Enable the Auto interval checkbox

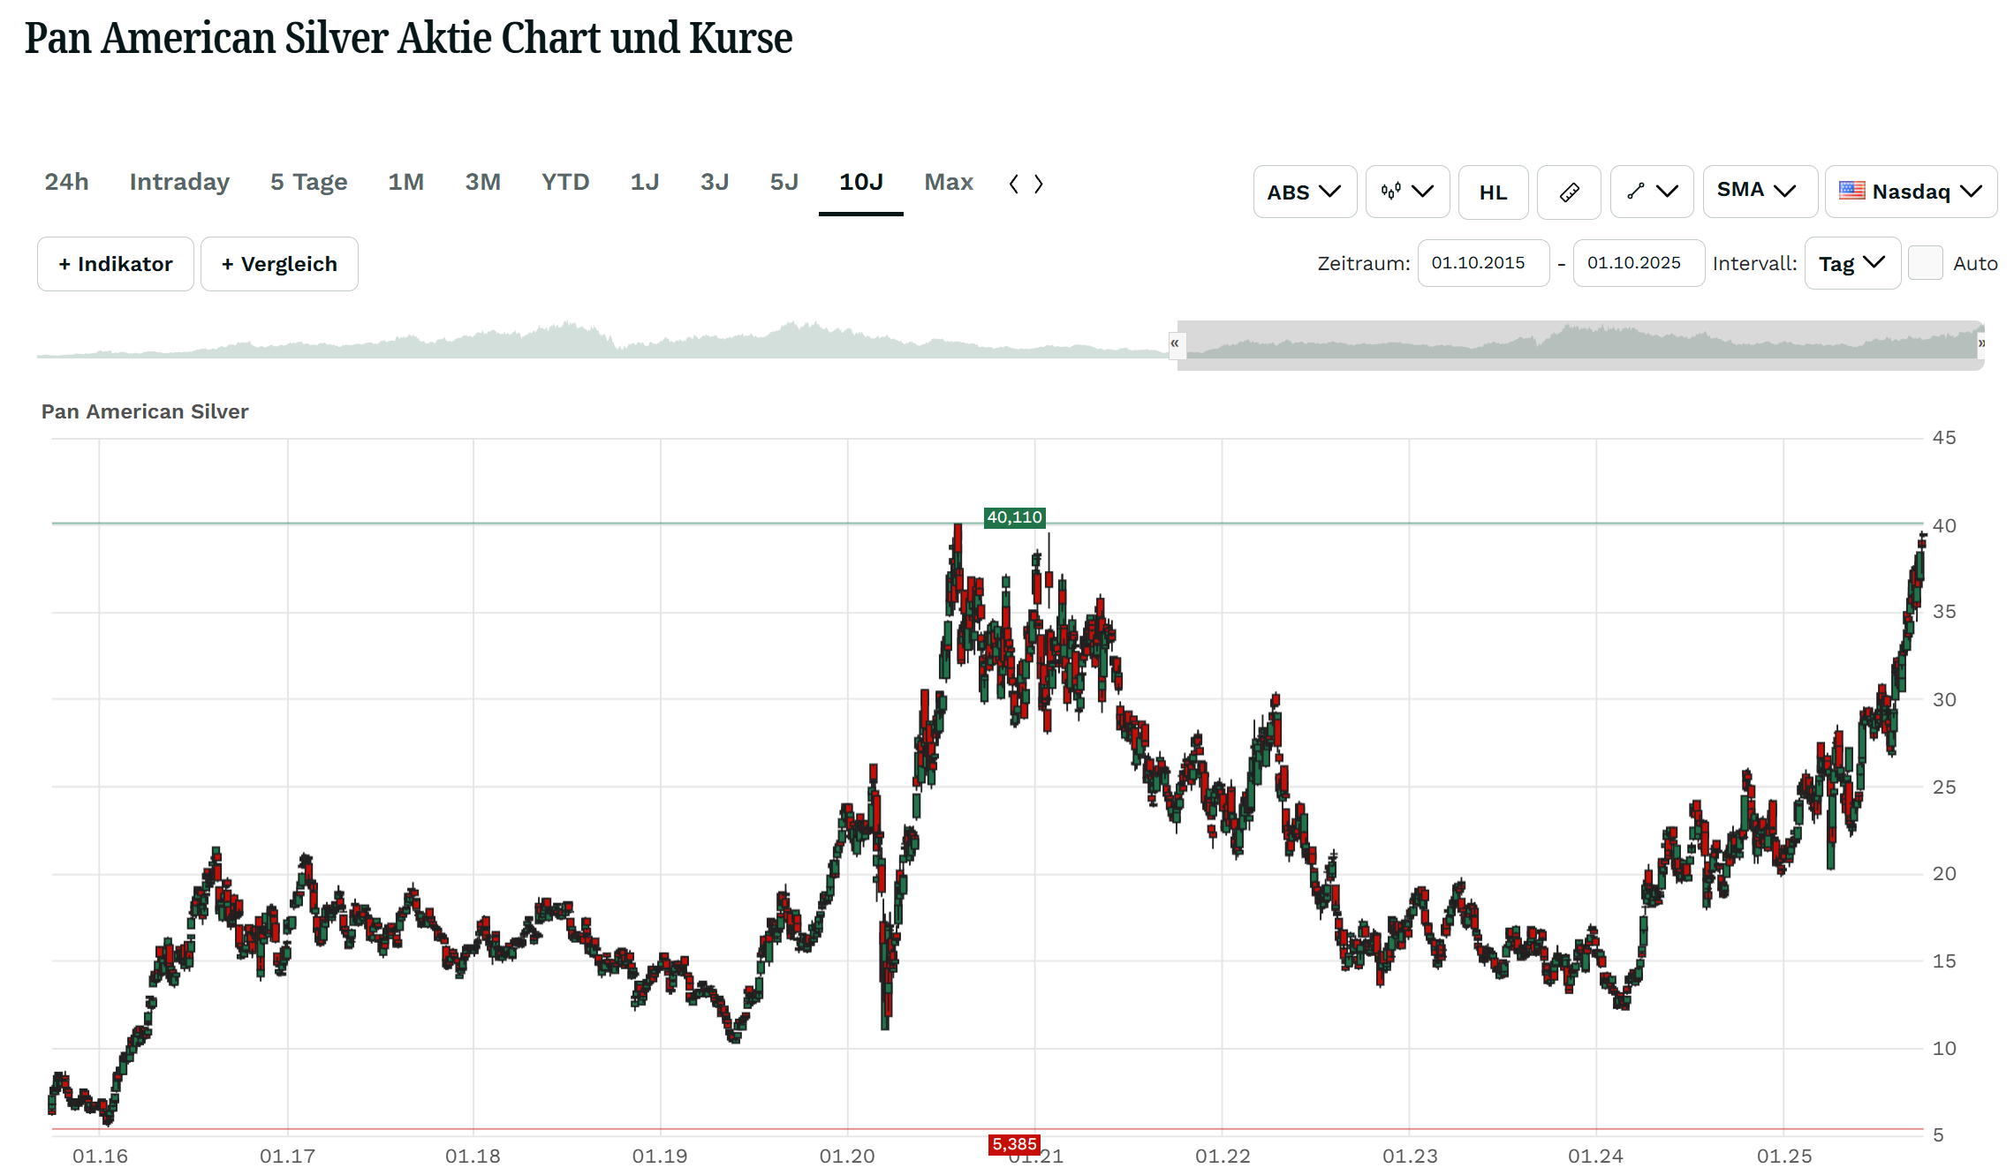pyautogui.click(x=1925, y=263)
